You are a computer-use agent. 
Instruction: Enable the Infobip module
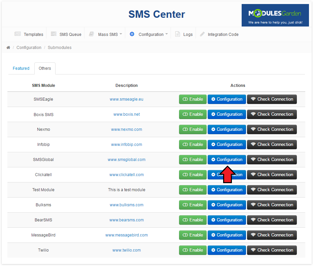pyautogui.click(x=193, y=145)
